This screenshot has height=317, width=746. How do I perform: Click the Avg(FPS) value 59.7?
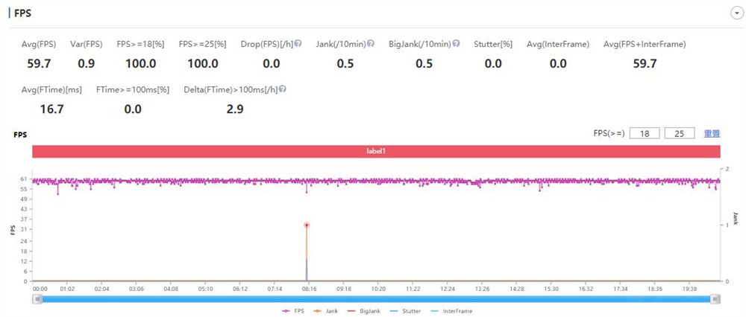tap(39, 63)
